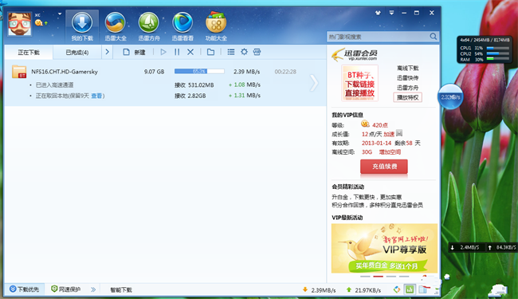Select 迅雷方舟 in the VIP panel
This screenshot has width=518, height=299.
point(408,88)
